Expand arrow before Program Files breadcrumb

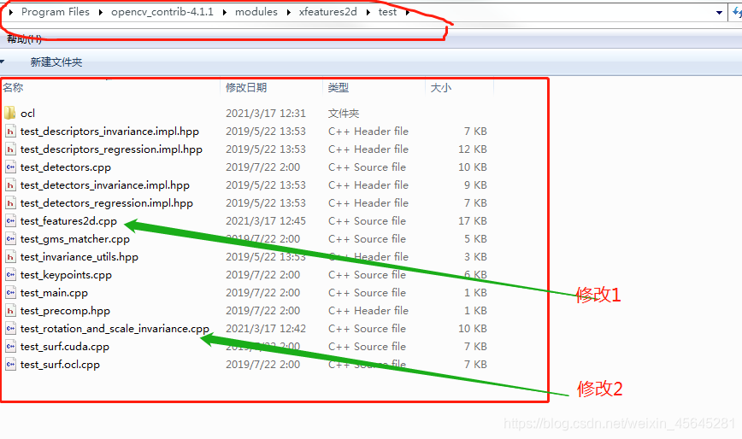11,12
